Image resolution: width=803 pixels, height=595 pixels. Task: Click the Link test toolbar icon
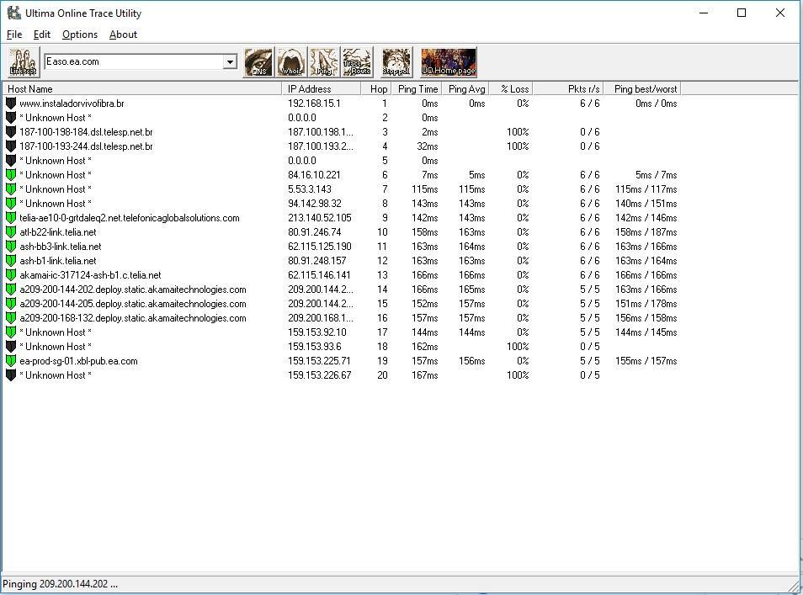[x=23, y=62]
